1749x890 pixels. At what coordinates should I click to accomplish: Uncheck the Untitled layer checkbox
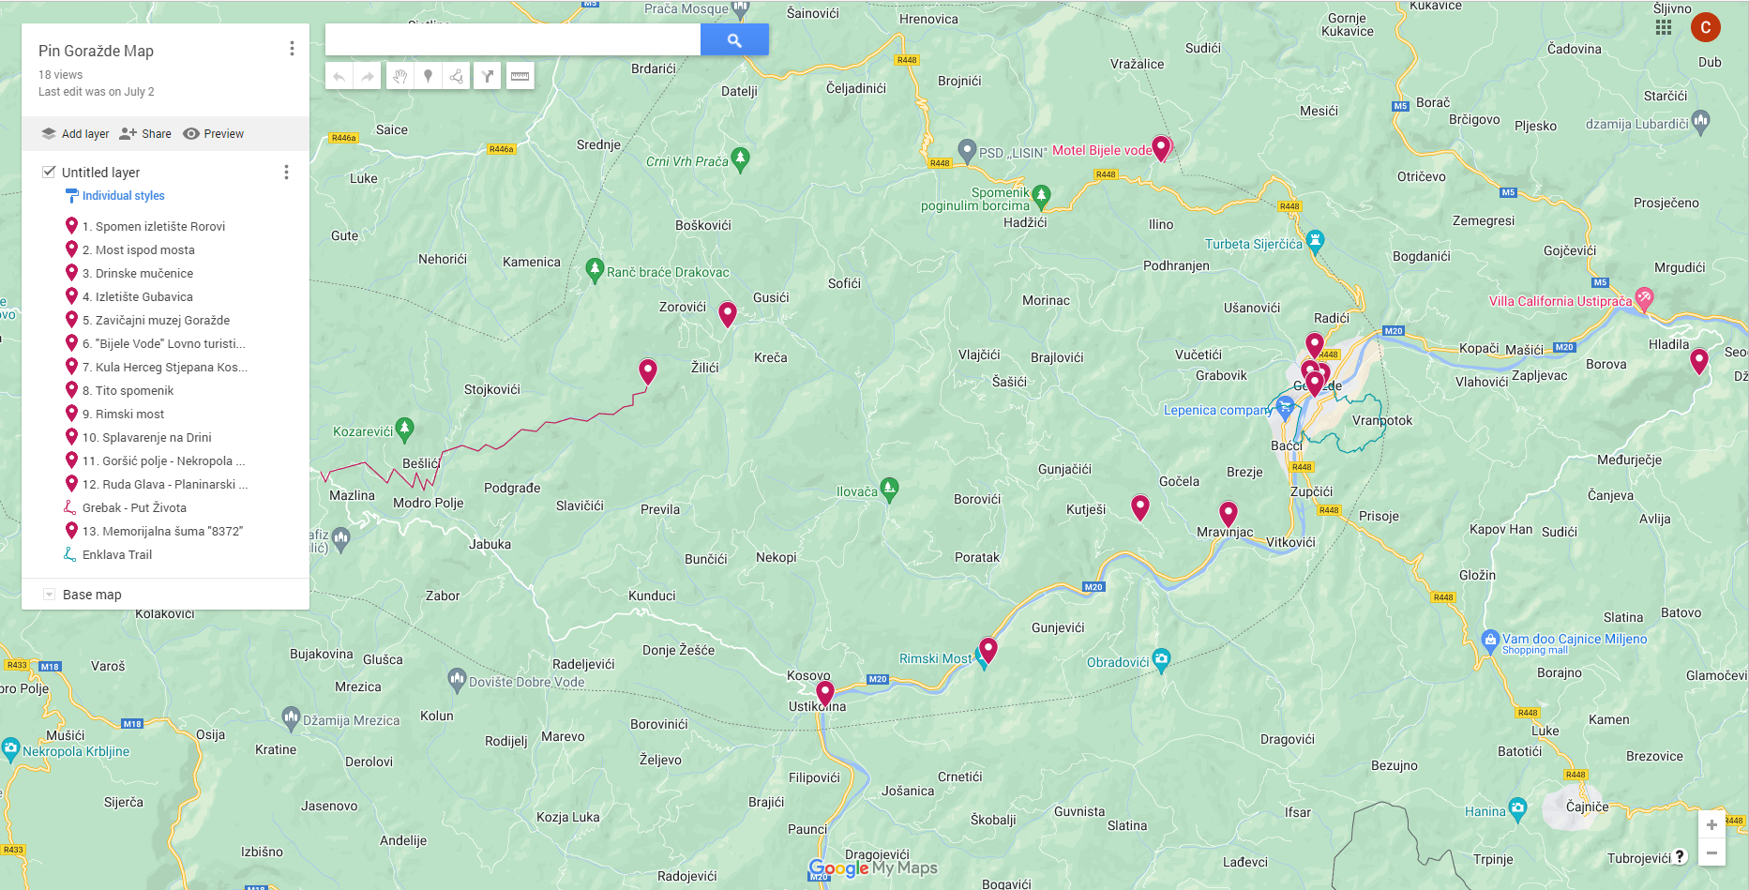point(49,172)
